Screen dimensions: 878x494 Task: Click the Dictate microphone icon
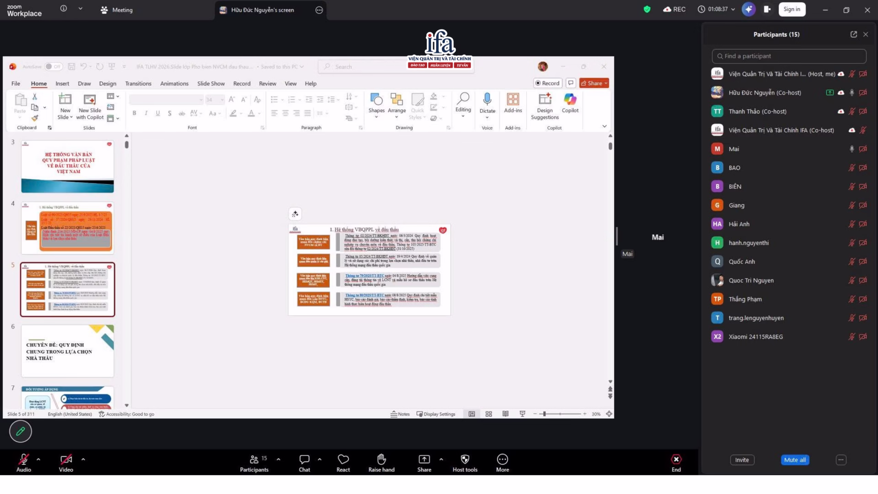coord(487,99)
